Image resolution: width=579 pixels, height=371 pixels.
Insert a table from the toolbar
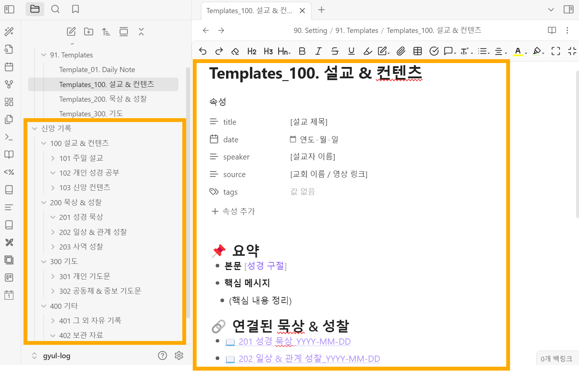417,51
